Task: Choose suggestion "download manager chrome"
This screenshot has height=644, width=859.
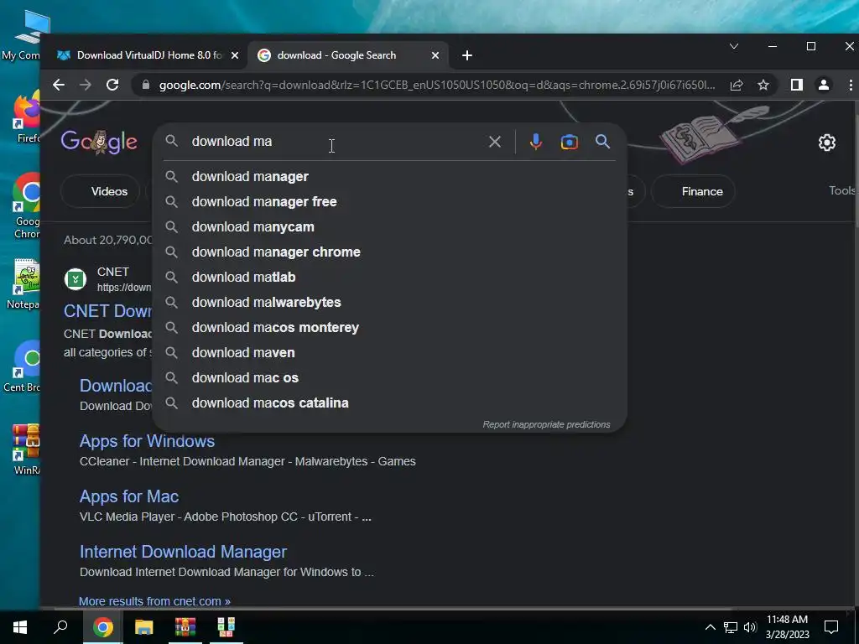Action: 389,252
